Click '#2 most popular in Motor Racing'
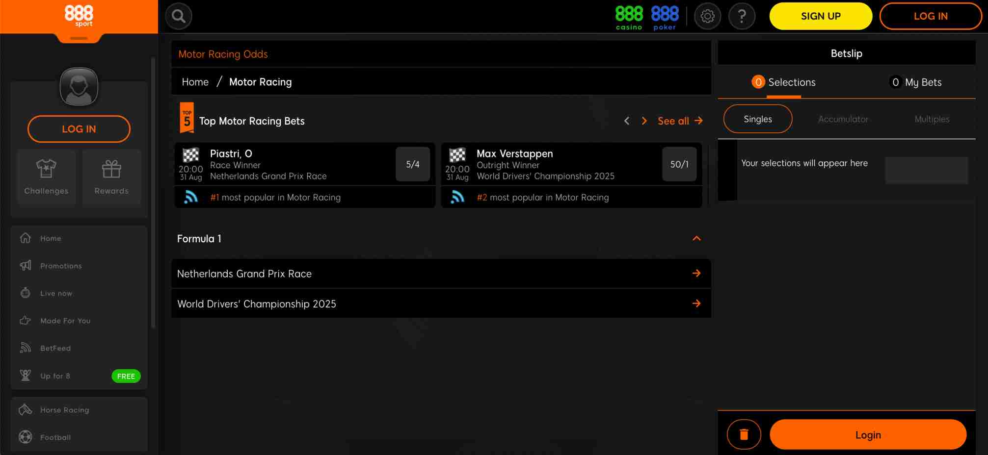Viewport: 988px width, 455px height. [x=543, y=197]
